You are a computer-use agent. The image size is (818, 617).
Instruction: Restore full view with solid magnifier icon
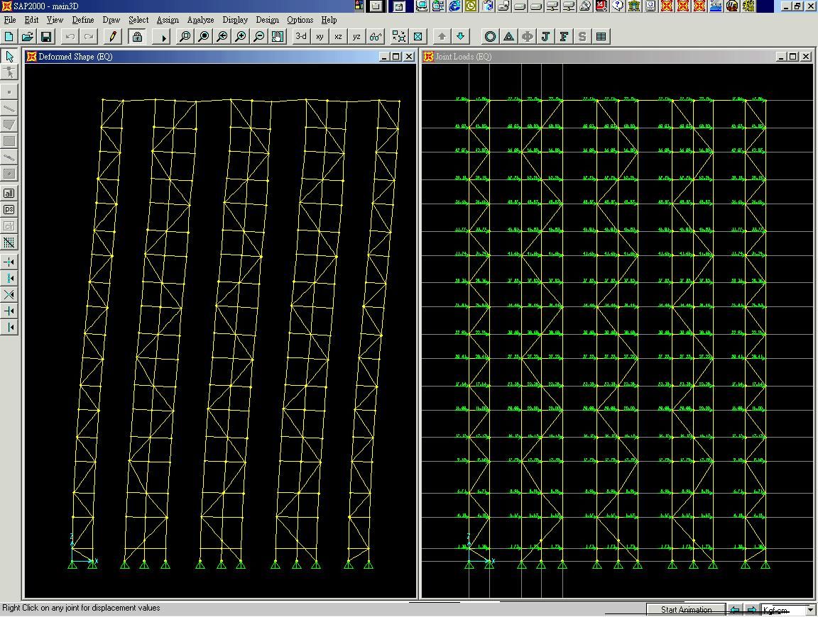pos(204,36)
